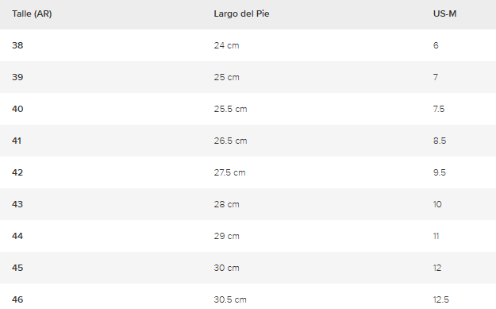The width and height of the screenshot is (496, 309).
Task: Click the Talle (AR) column header
Action: tap(32, 14)
